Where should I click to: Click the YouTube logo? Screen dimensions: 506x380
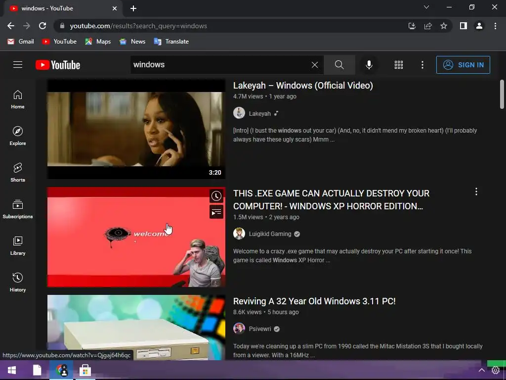(x=58, y=65)
